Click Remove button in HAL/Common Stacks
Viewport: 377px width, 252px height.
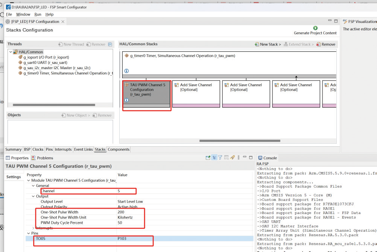coord(326,44)
